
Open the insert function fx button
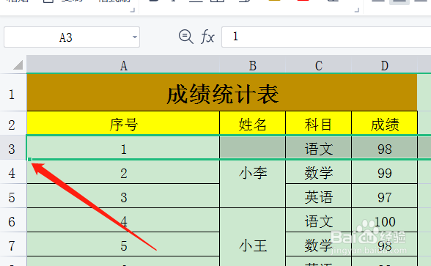tap(207, 37)
